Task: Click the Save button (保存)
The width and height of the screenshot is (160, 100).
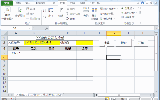Action: click(124, 43)
